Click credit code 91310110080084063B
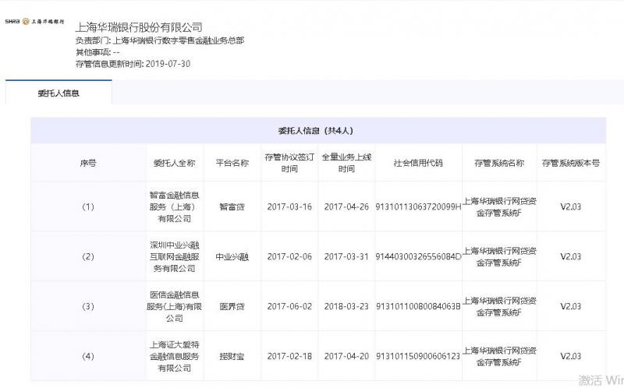 [418, 306]
